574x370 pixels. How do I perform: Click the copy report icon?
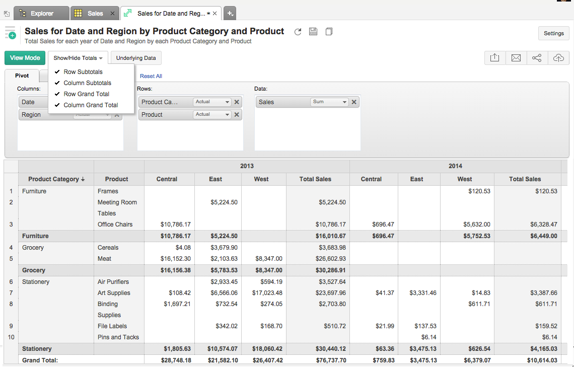[329, 32]
